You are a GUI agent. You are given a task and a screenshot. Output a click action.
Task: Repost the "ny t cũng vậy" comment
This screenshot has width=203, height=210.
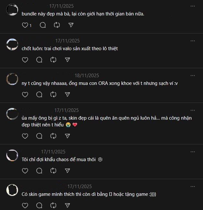coord(53,95)
